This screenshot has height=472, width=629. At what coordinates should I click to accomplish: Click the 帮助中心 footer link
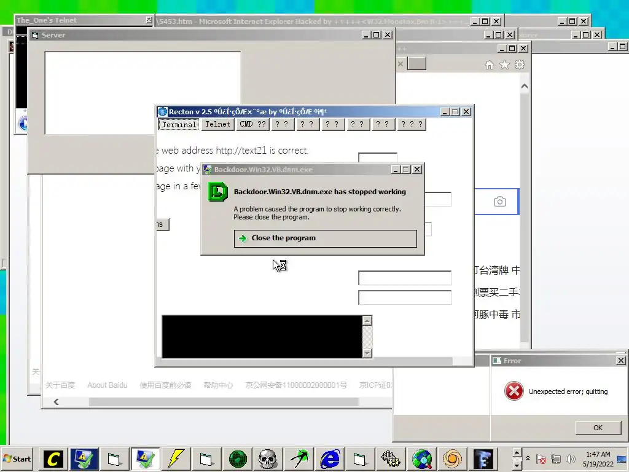(x=218, y=385)
